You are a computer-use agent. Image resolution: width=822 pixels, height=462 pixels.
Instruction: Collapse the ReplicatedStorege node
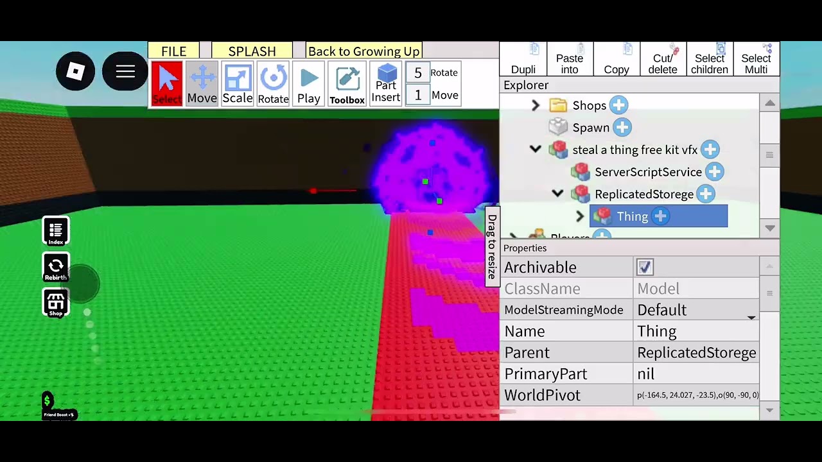(557, 194)
